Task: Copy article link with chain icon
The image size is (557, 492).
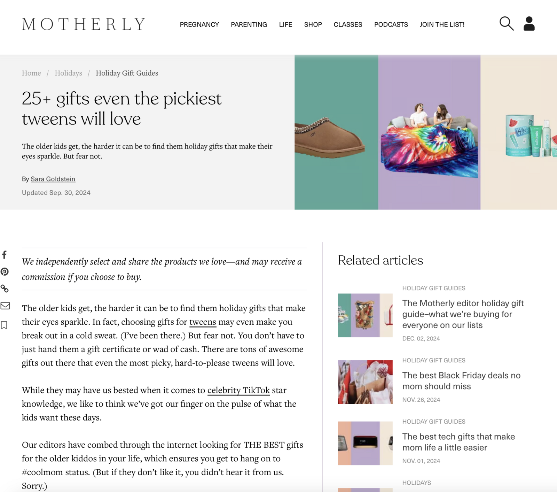Action: click(5, 289)
